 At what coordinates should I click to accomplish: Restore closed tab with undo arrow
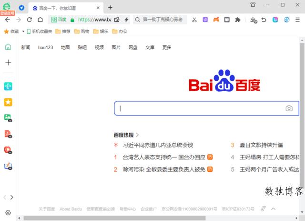(264, 20)
